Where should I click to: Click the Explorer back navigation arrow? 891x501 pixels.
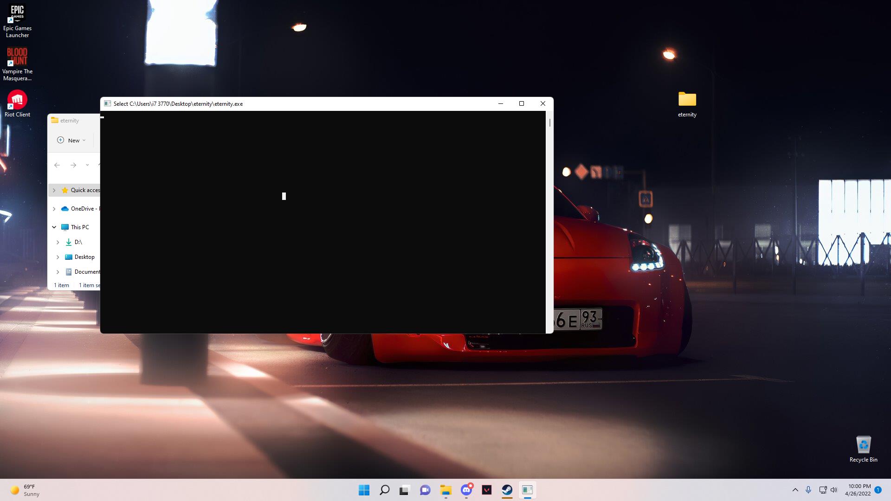(x=57, y=165)
